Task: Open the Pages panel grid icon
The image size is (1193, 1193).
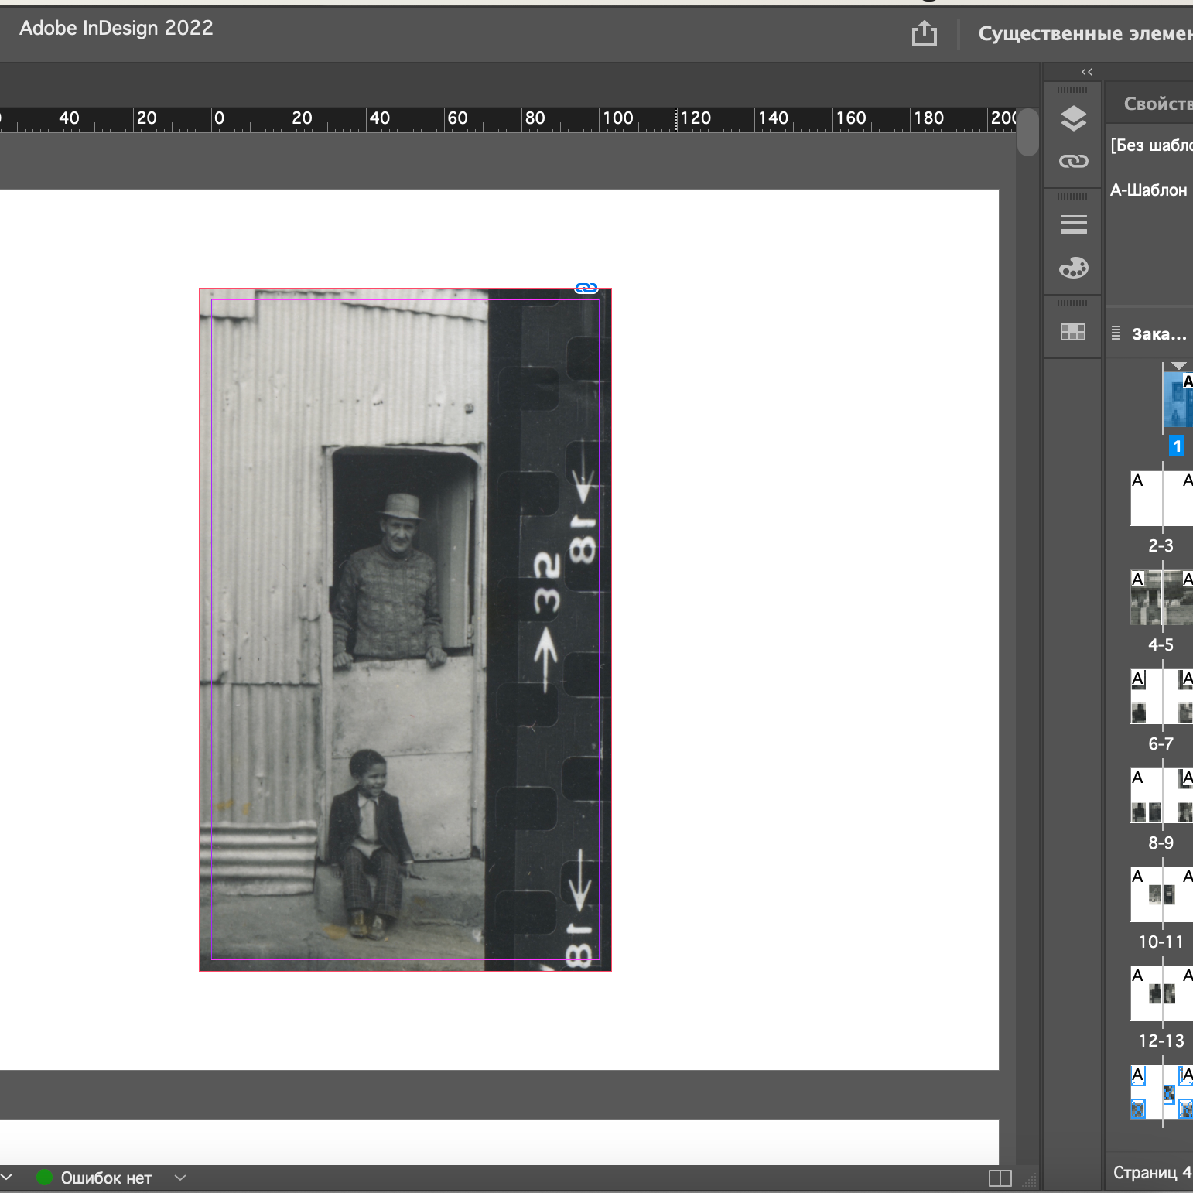Action: (1073, 332)
